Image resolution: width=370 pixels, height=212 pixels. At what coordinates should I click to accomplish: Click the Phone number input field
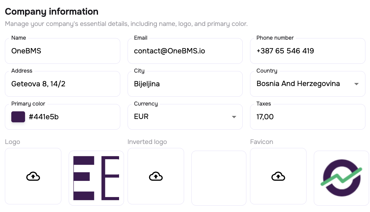point(307,51)
